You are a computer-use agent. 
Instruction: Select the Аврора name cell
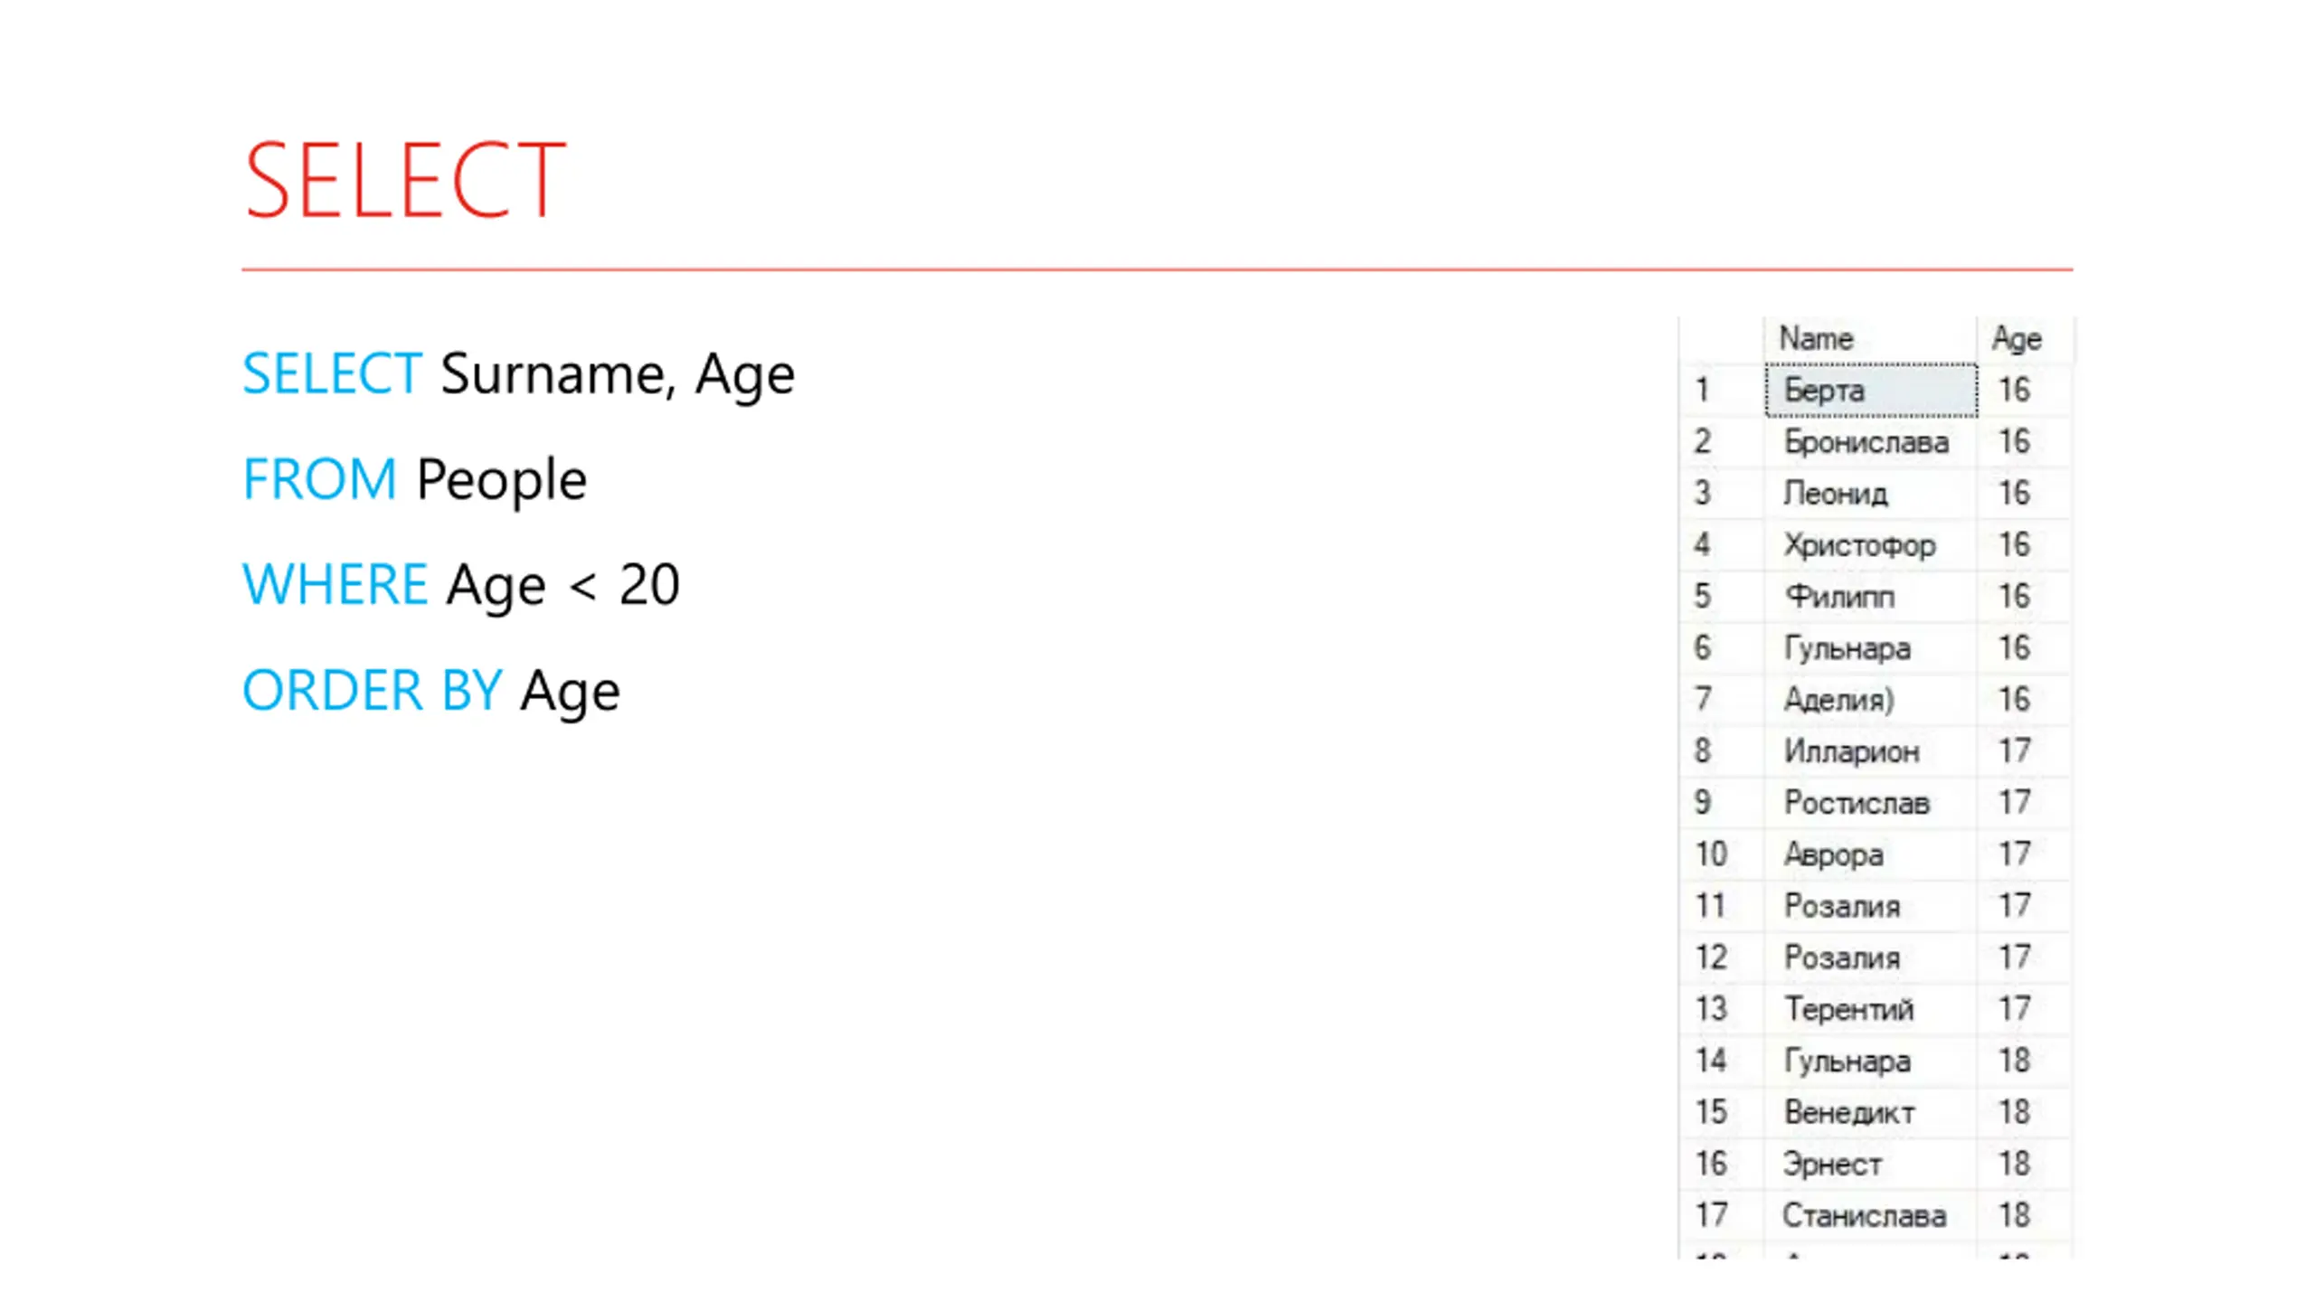[1870, 854]
